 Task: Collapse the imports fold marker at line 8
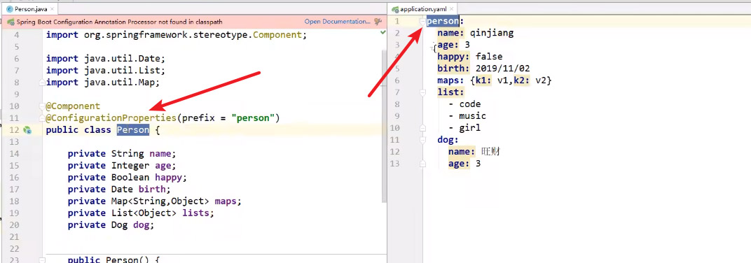[42, 83]
